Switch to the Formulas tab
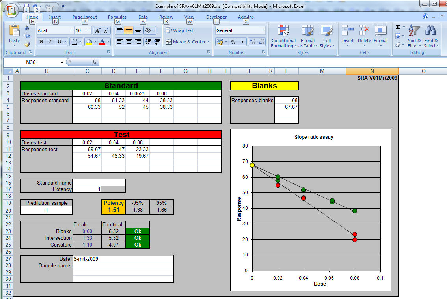The height and width of the screenshot is (299, 447). [x=117, y=17]
